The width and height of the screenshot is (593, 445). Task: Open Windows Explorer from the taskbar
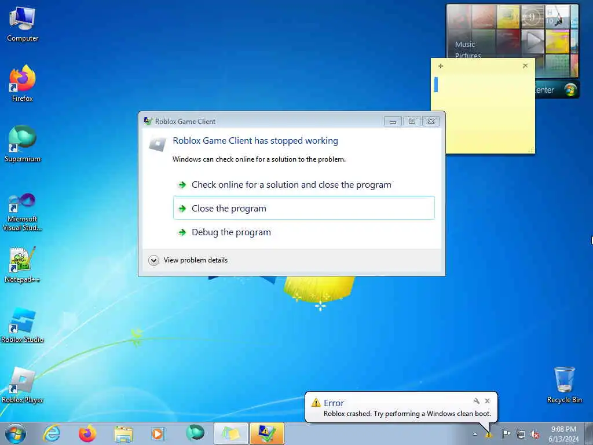click(123, 433)
